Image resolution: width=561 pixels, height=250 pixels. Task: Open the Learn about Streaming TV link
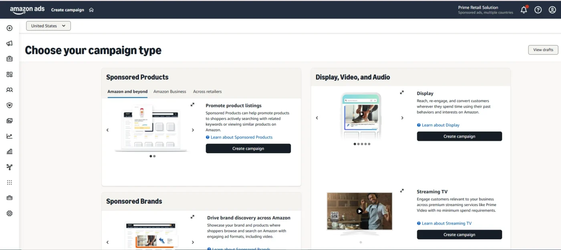[444, 224]
